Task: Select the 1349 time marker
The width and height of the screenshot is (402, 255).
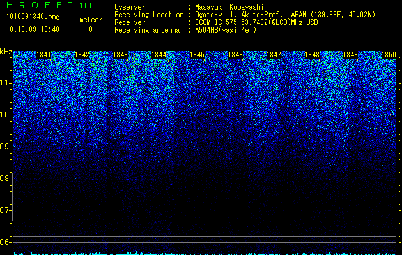Action: pyautogui.click(x=350, y=55)
